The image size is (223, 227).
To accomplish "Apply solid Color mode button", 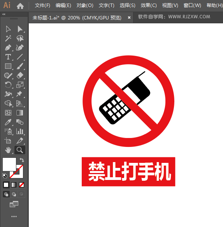I will tap(6, 185).
